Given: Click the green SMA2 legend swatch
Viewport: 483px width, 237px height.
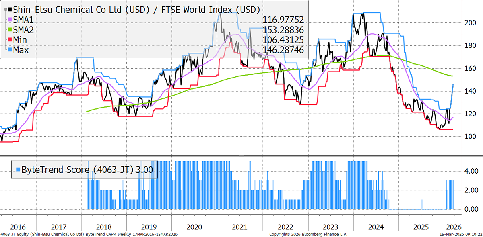Looking at the screenshot, I should (9, 30).
